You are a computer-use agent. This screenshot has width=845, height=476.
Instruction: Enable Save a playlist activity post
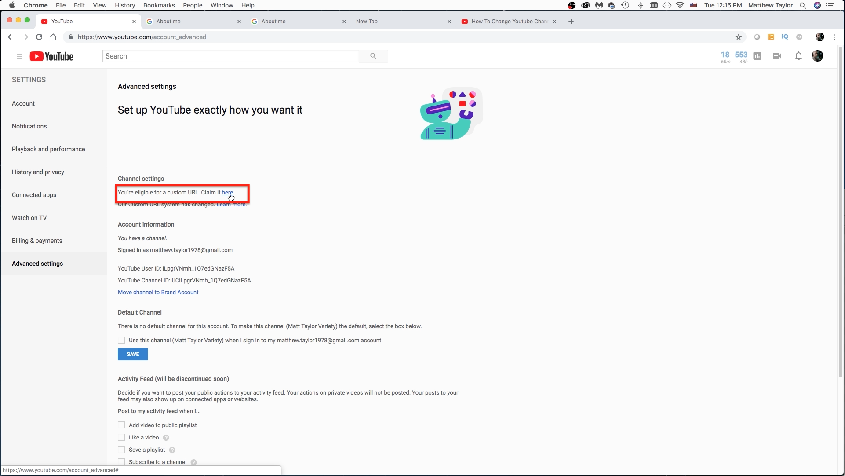click(x=121, y=450)
